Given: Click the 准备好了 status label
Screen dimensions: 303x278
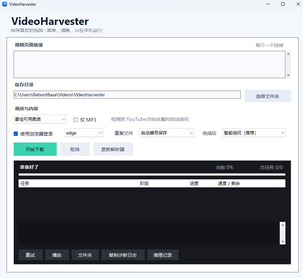Looking at the screenshot, I should [x=29, y=167].
